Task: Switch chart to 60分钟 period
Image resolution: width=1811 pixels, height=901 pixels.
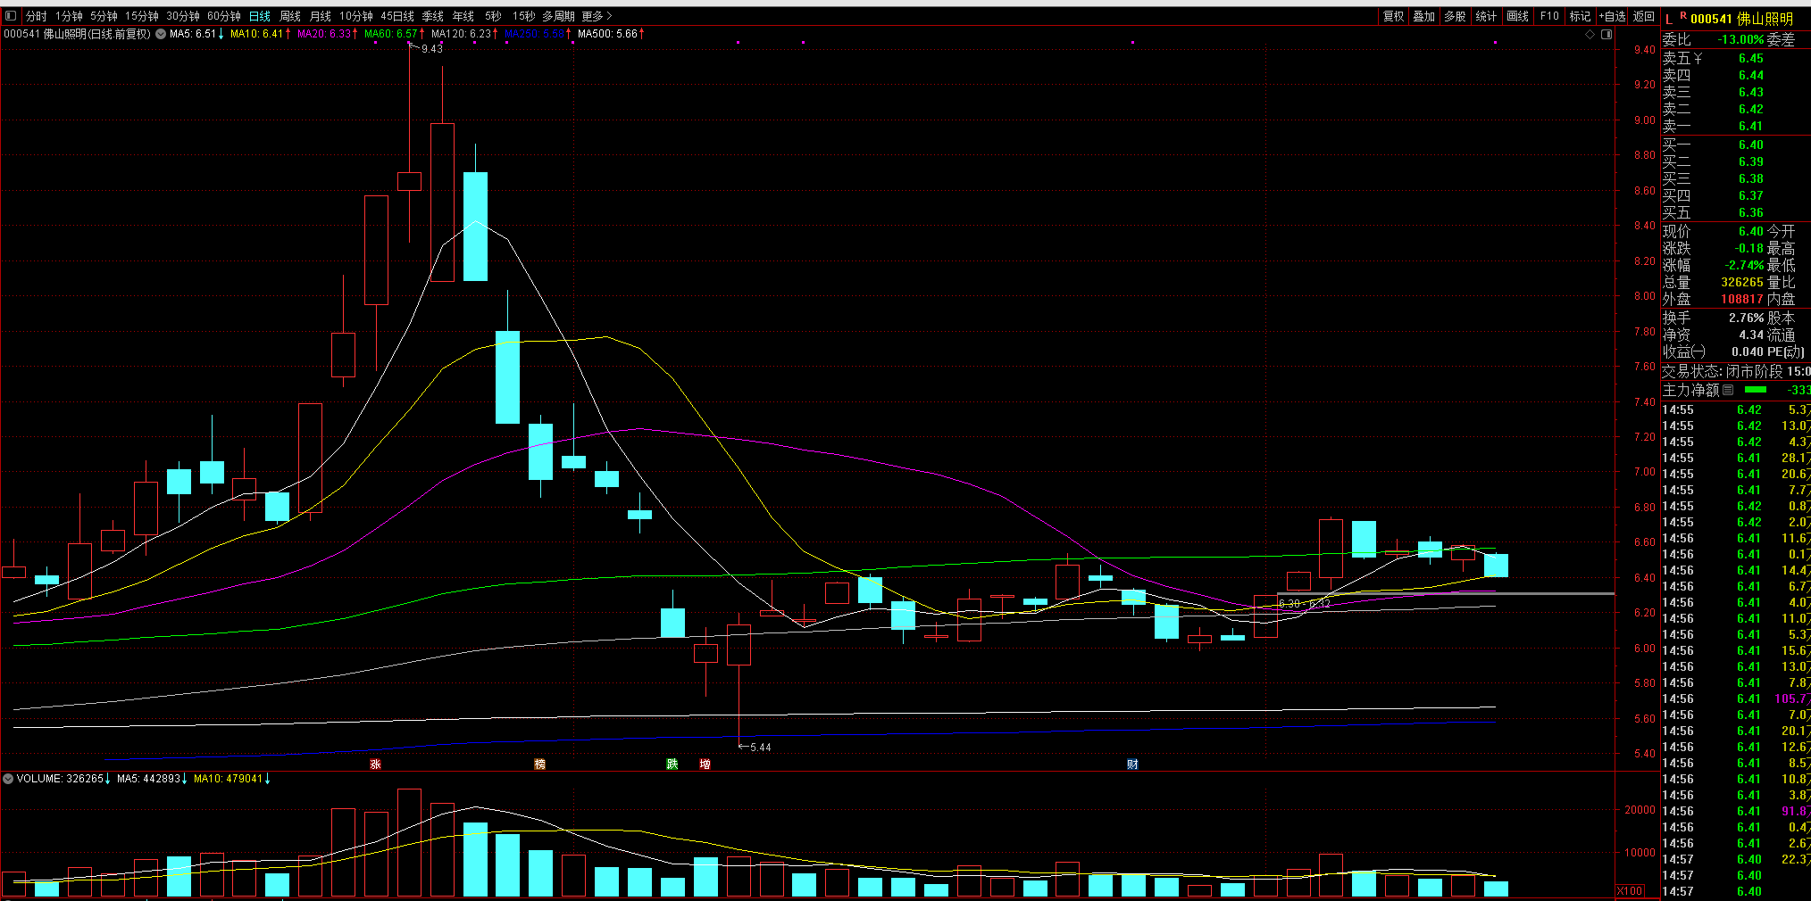Action: 224,16
